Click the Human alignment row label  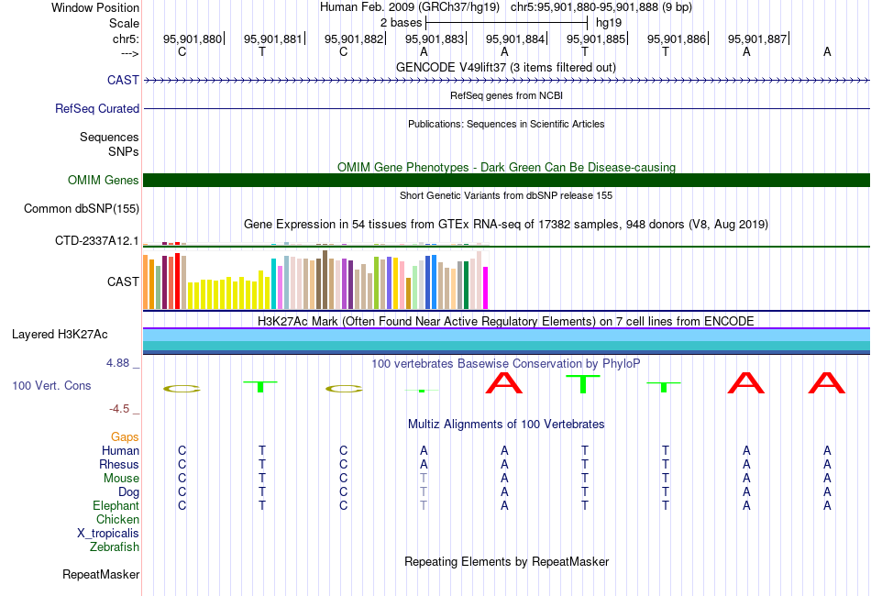pos(120,450)
